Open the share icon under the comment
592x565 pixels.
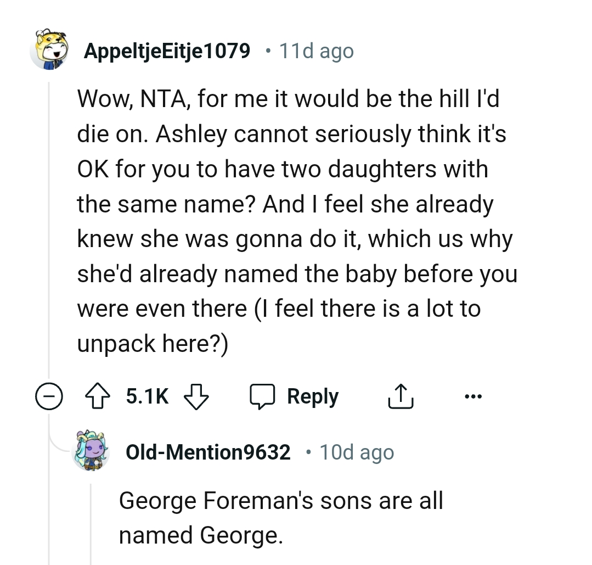401,395
